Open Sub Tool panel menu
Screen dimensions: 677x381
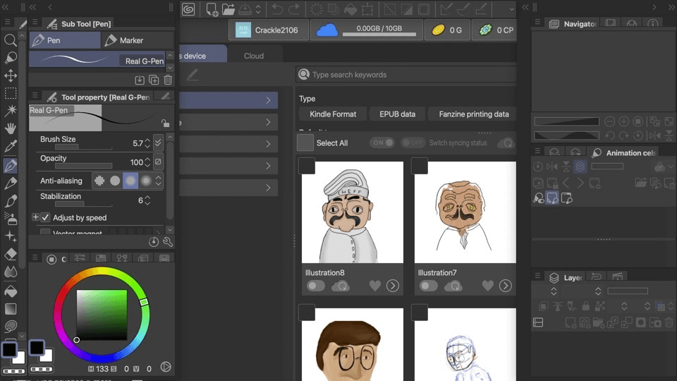click(35, 22)
